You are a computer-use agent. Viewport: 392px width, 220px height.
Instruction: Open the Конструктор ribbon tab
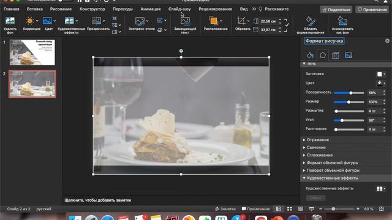tap(92, 9)
